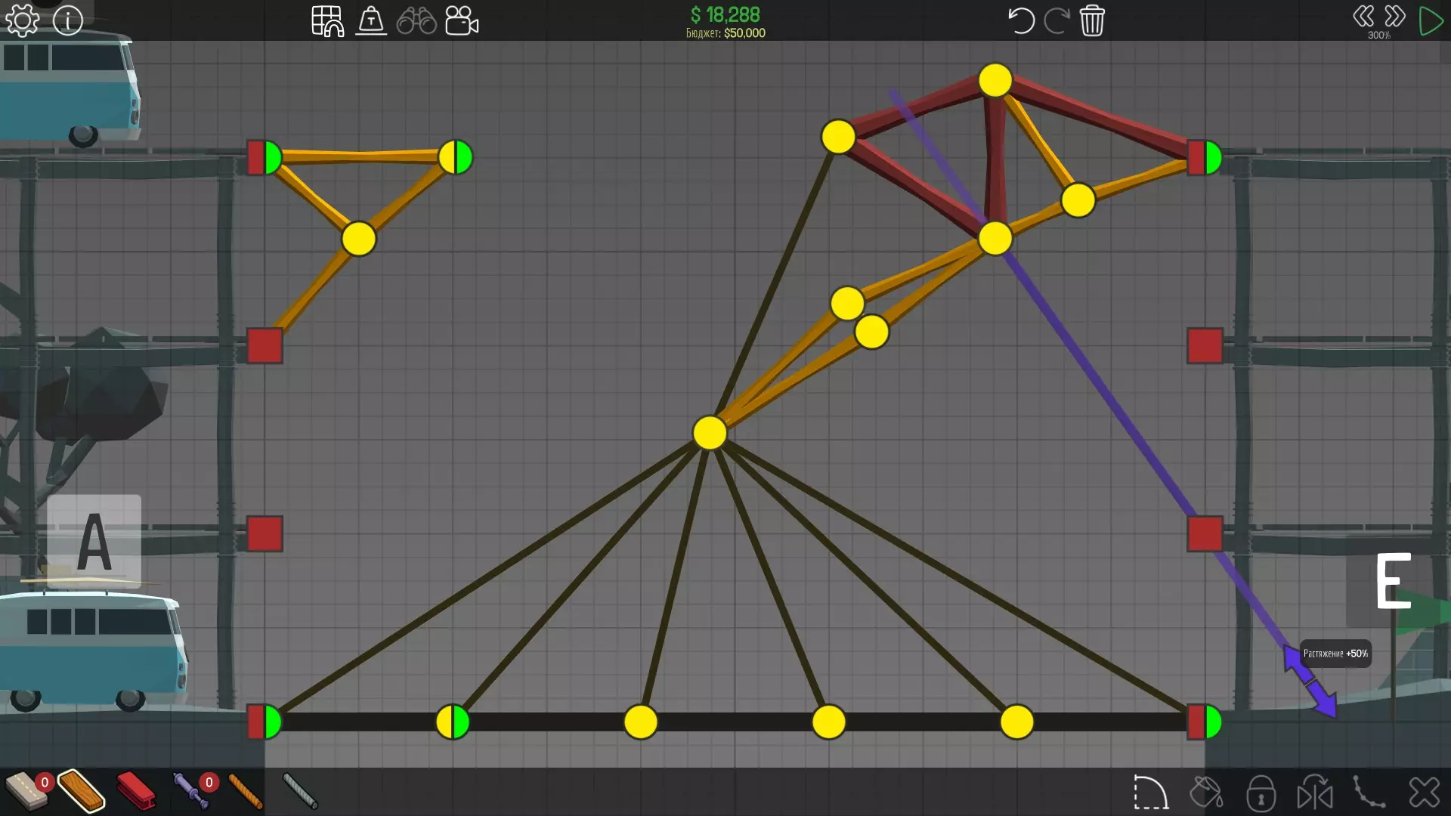Select the orange Rope material

point(246,791)
